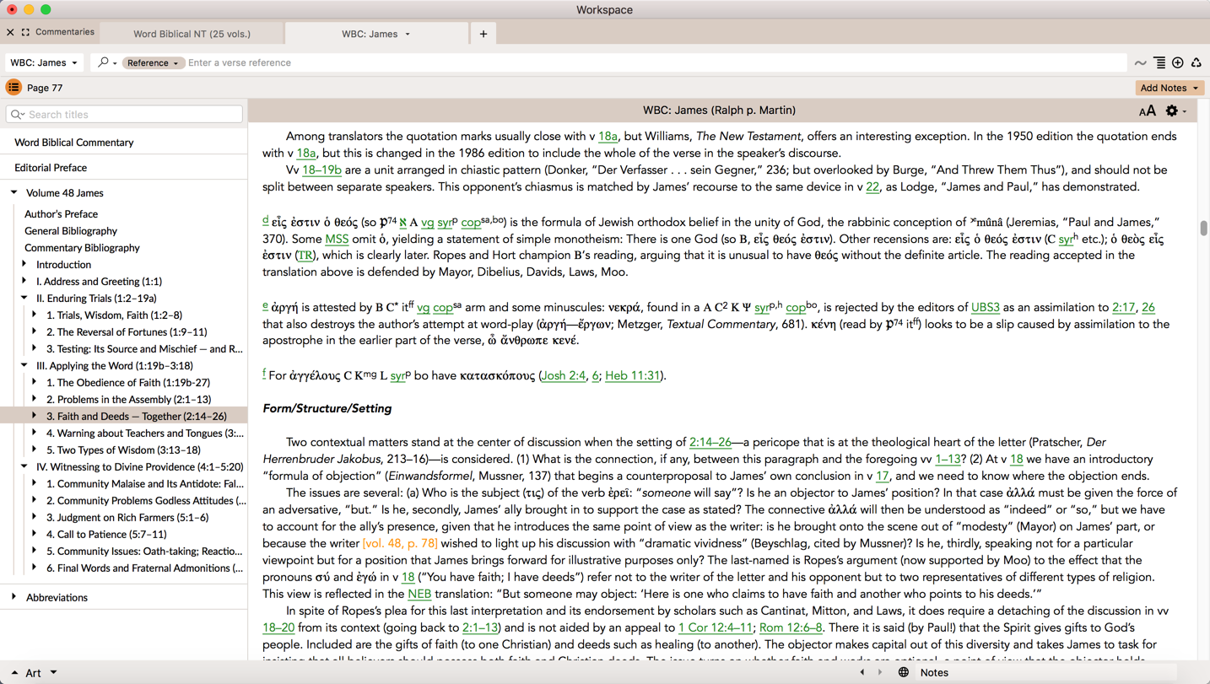Open the gear display settings menu
Image resolution: width=1210 pixels, height=684 pixels.
pos(1173,111)
